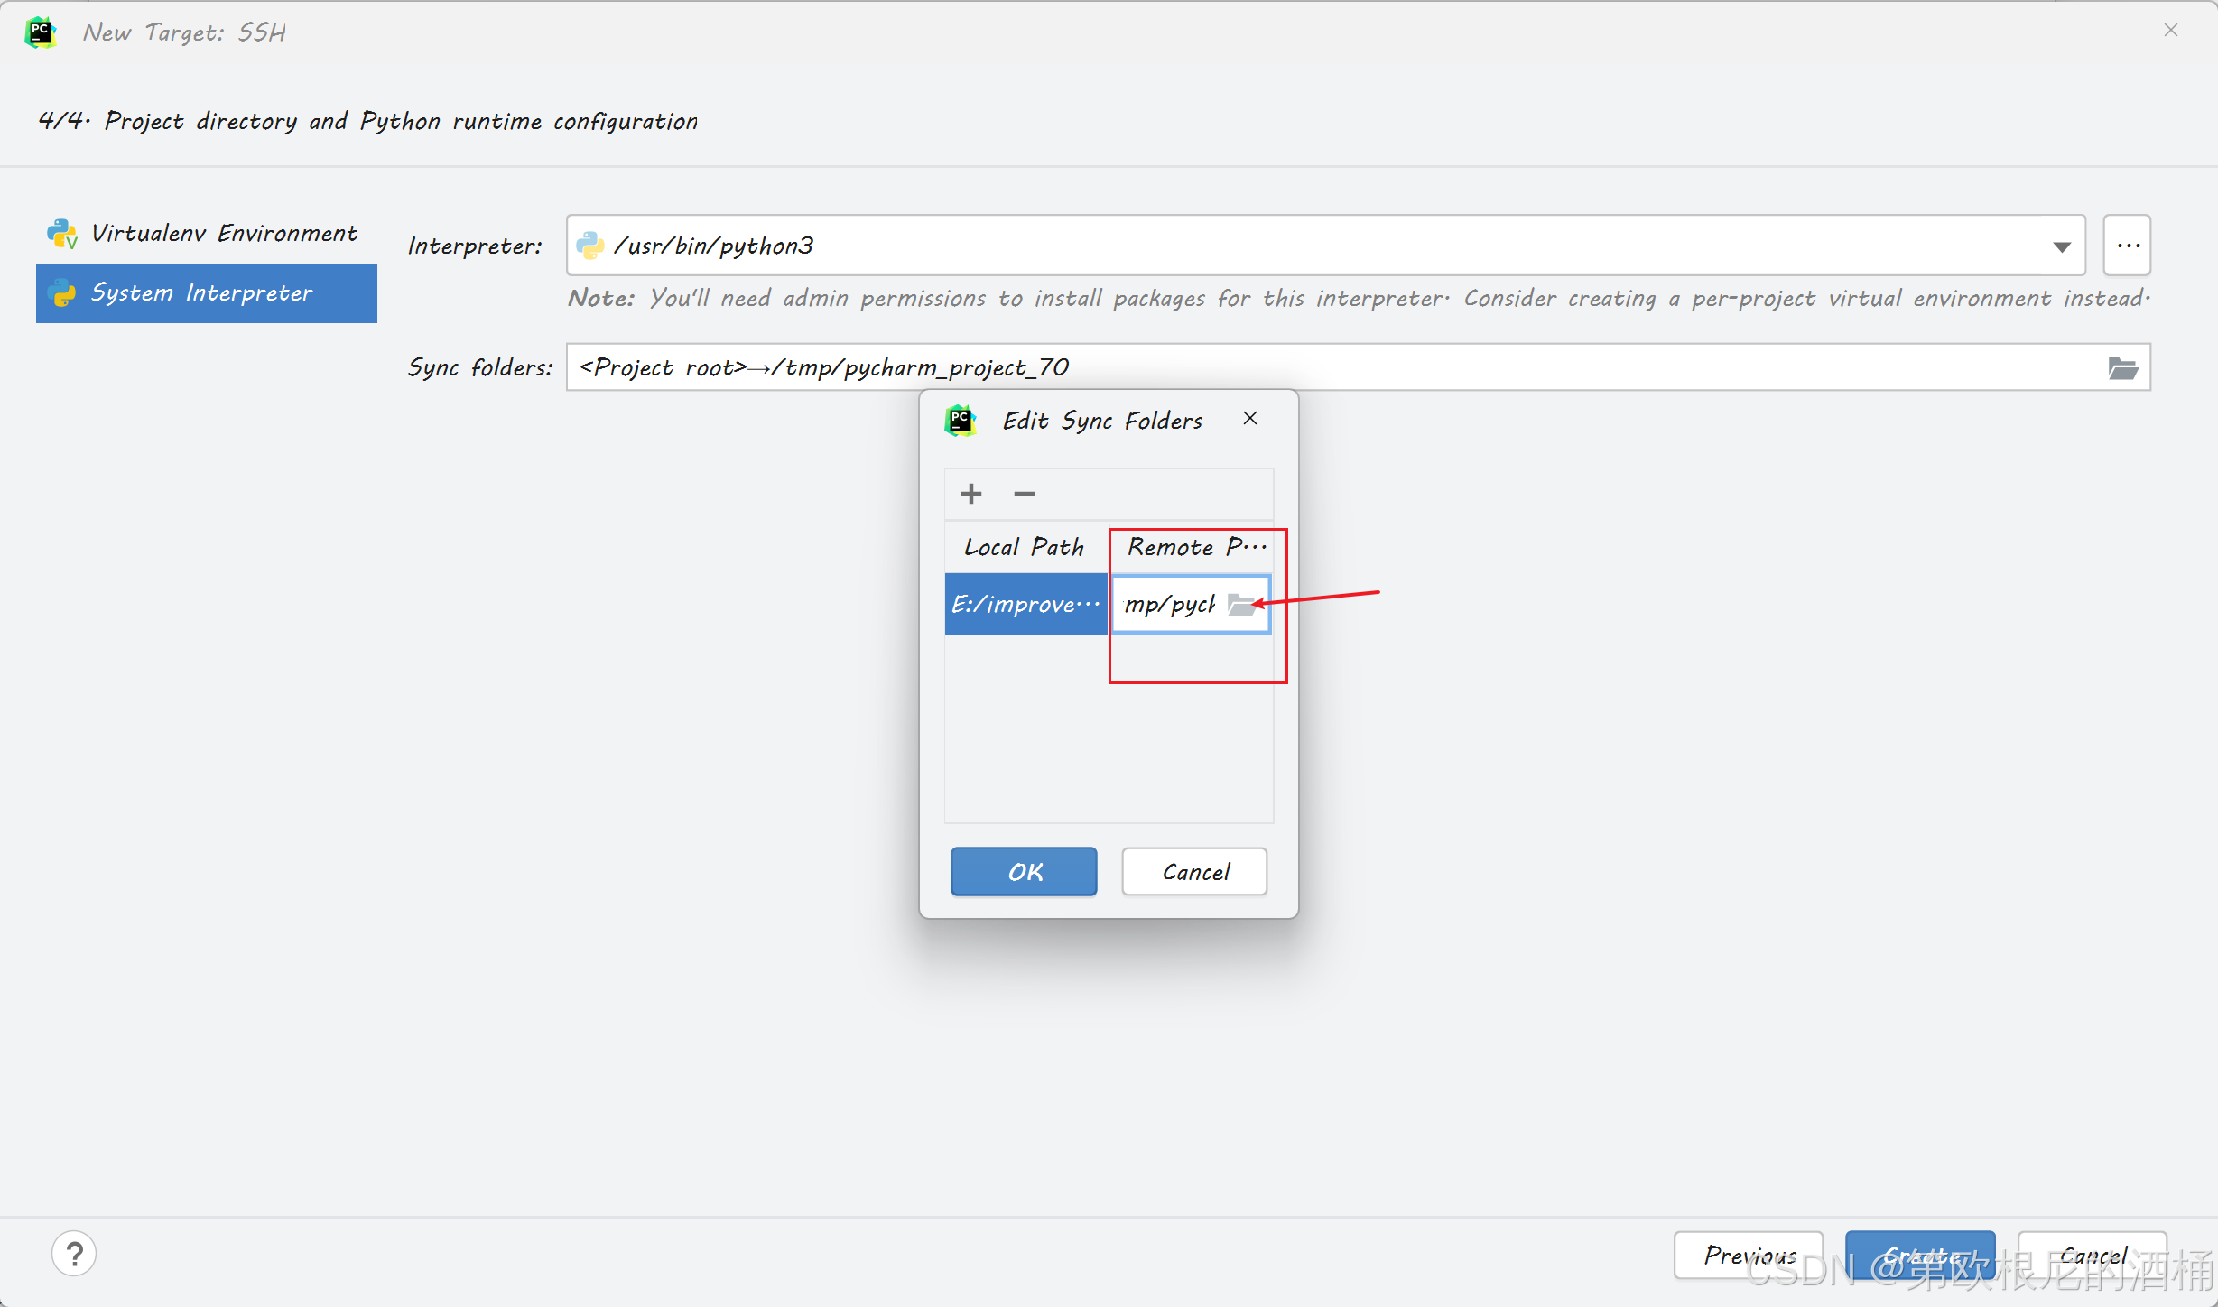
Task: Click the Sync folders text field
Action: coord(1357,367)
